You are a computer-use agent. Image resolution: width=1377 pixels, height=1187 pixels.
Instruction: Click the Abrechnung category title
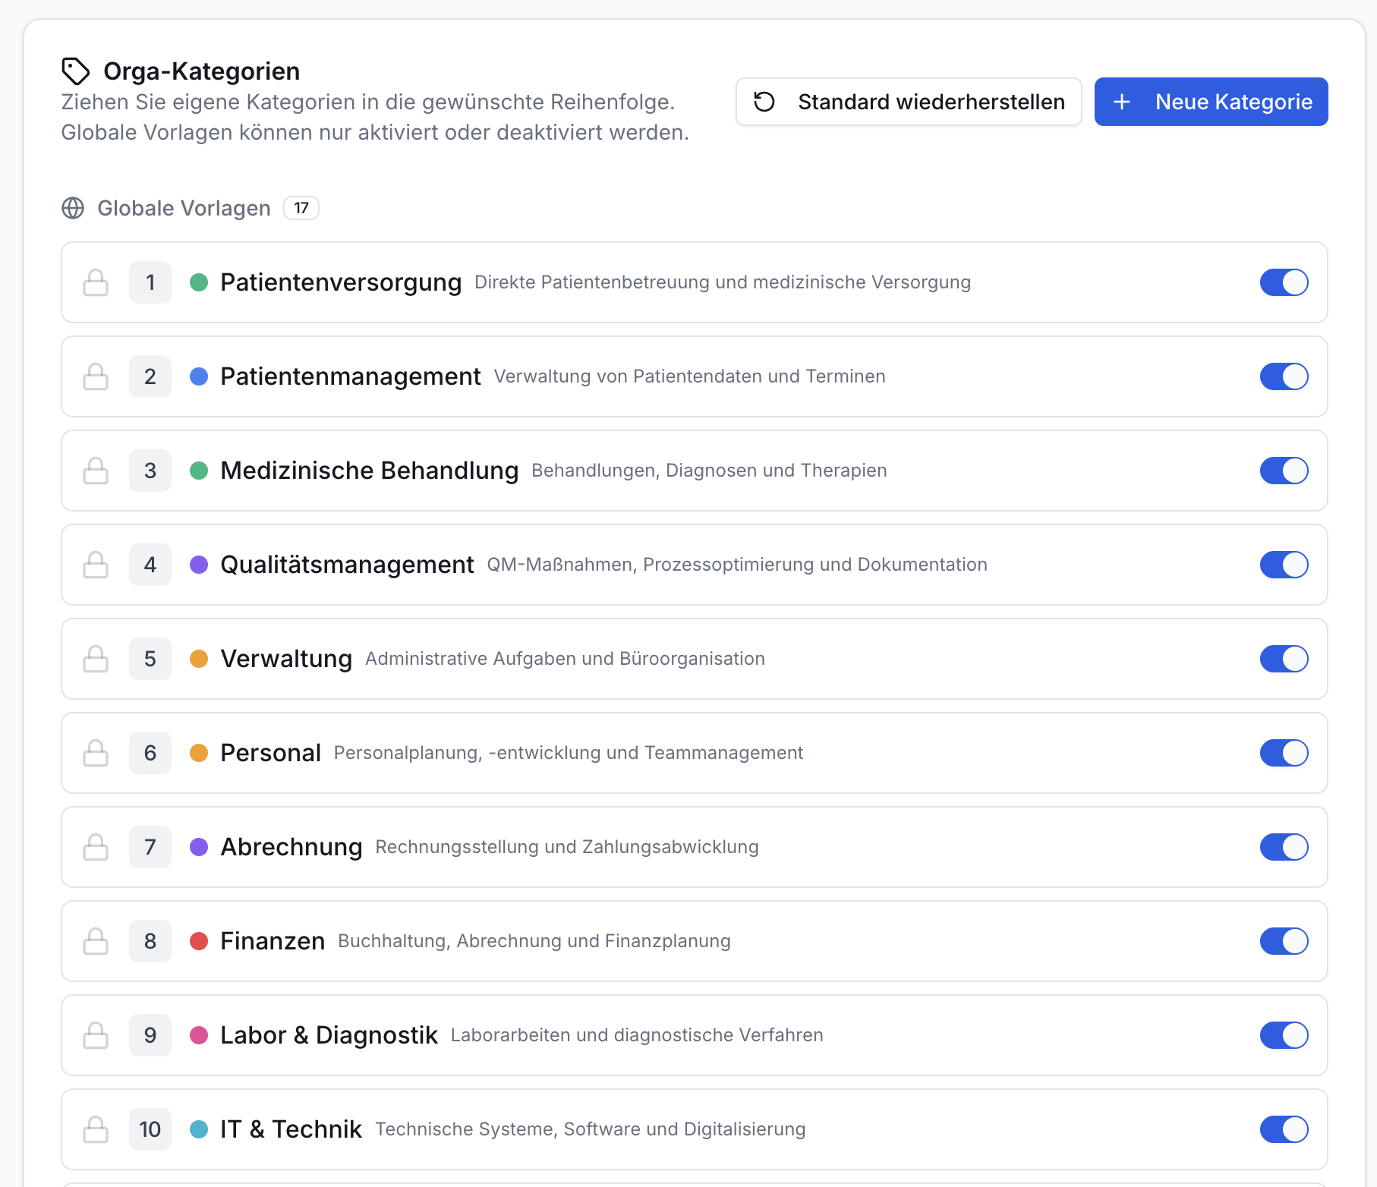291,847
